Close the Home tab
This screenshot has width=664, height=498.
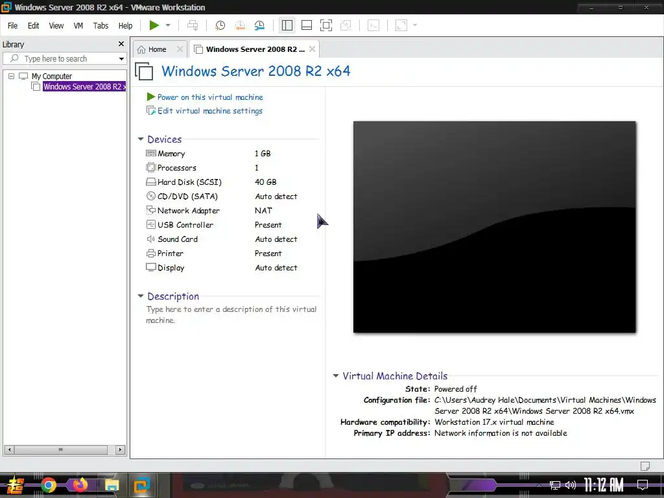point(180,49)
